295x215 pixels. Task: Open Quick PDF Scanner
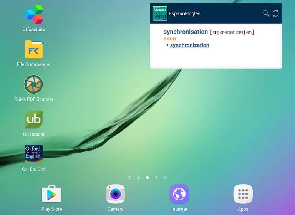34,84
